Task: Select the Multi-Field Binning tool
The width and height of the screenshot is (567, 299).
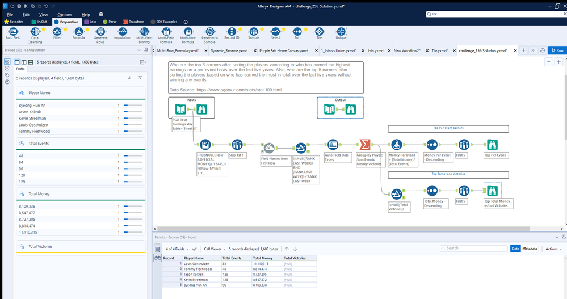Action: [144, 35]
